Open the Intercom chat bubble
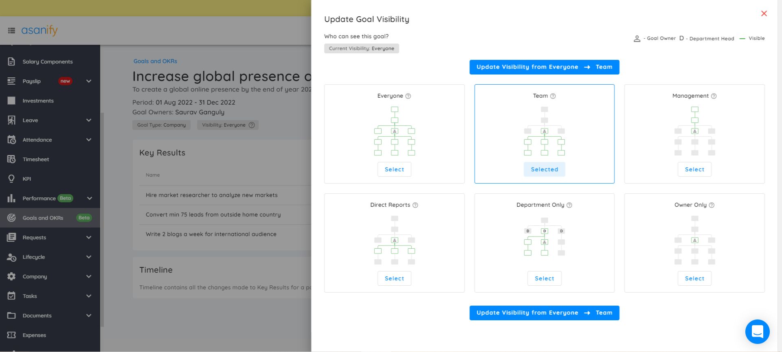The height and width of the screenshot is (352, 782). (757, 332)
